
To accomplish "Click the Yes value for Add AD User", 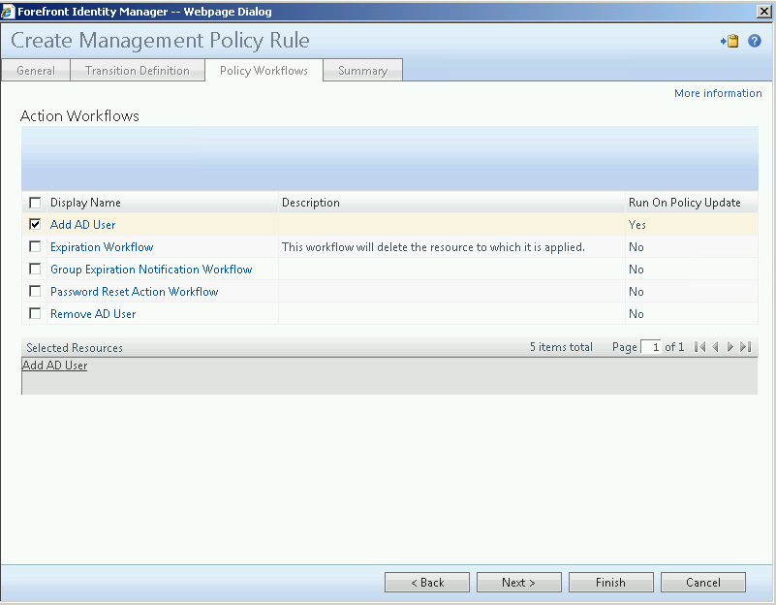I will (x=636, y=225).
